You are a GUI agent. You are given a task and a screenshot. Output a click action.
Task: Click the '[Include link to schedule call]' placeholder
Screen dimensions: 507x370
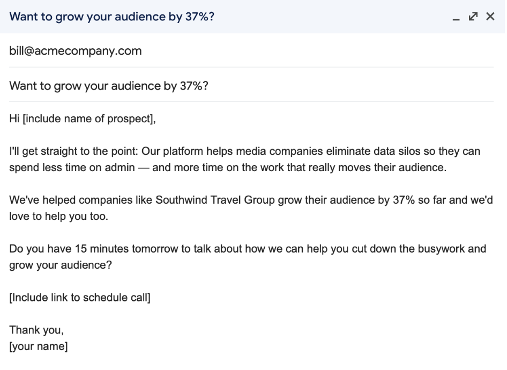[80, 298]
